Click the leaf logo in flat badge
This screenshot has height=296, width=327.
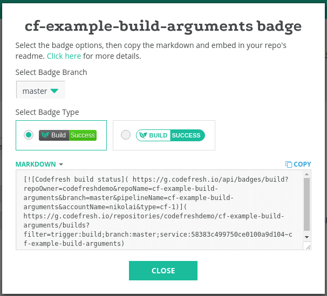pyautogui.click(x=45, y=135)
